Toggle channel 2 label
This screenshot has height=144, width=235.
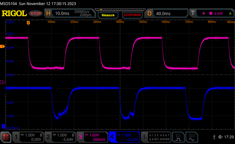[x=48, y=137]
